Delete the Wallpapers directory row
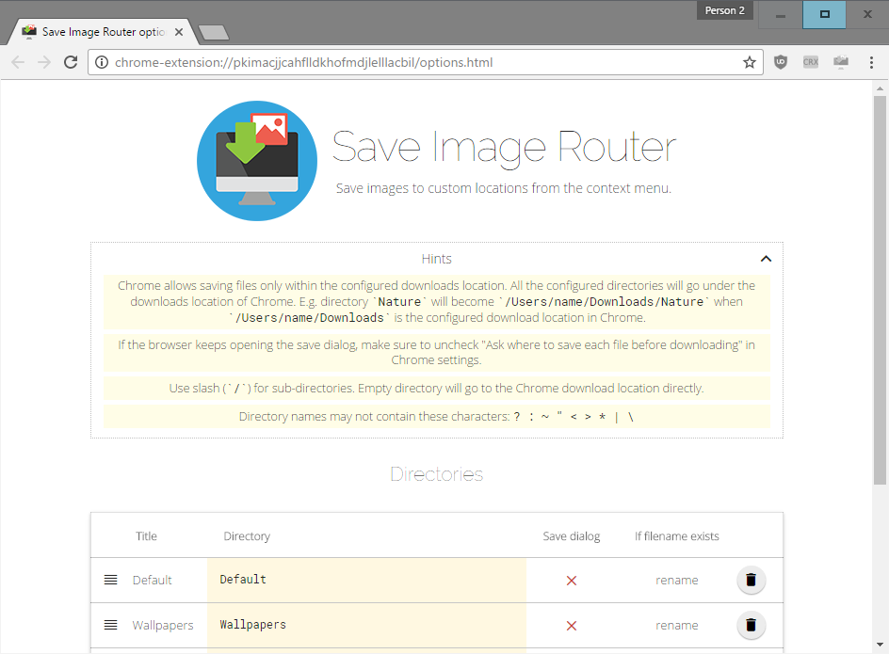 (x=752, y=625)
